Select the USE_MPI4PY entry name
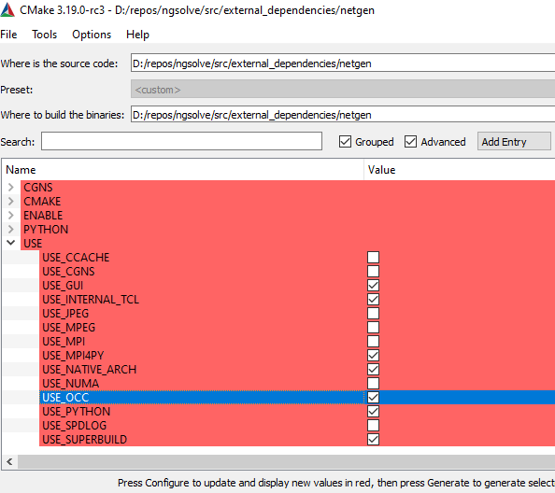Screen dimensions: 555x493 point(73,355)
